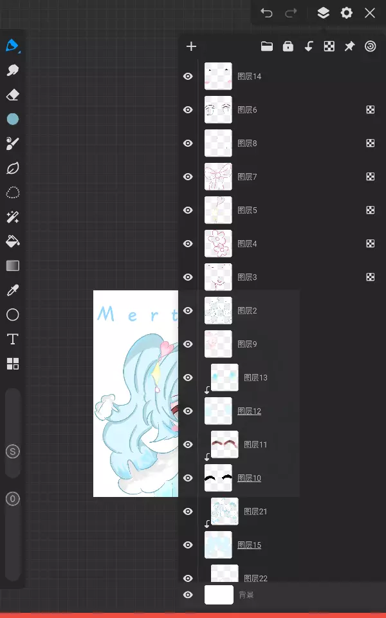
Task: Toggle alpha lock badge on 图层6
Action: point(371,109)
